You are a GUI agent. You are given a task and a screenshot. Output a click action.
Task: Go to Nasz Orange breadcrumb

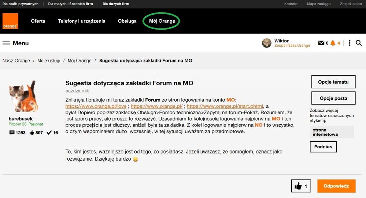point(16,61)
